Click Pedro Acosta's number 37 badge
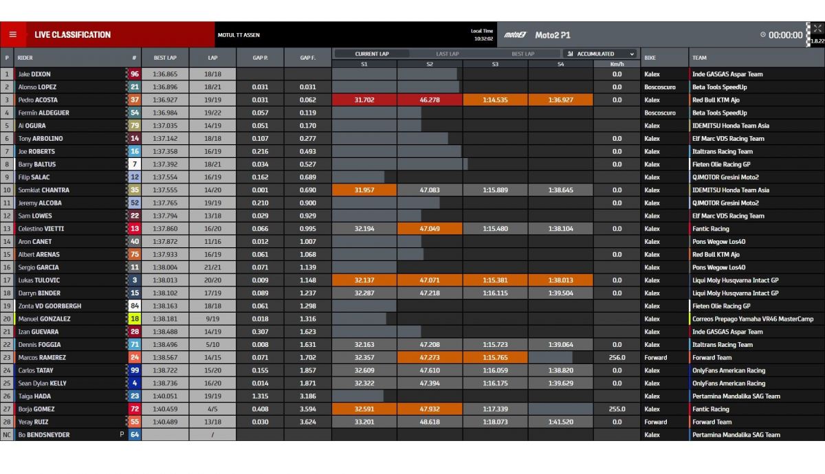 [x=135, y=100]
